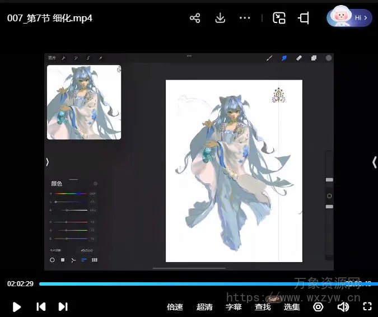The height and width of the screenshot is (317, 378).
Task: Open the 倍速 playback speed menu
Action: click(x=175, y=307)
